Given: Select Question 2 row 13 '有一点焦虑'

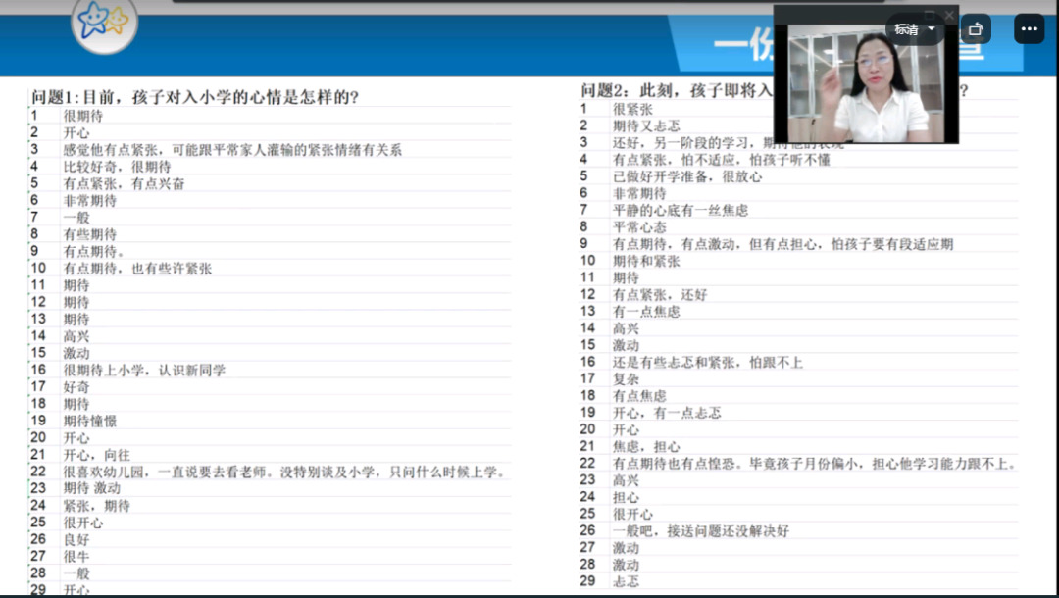Looking at the screenshot, I should coord(646,312).
